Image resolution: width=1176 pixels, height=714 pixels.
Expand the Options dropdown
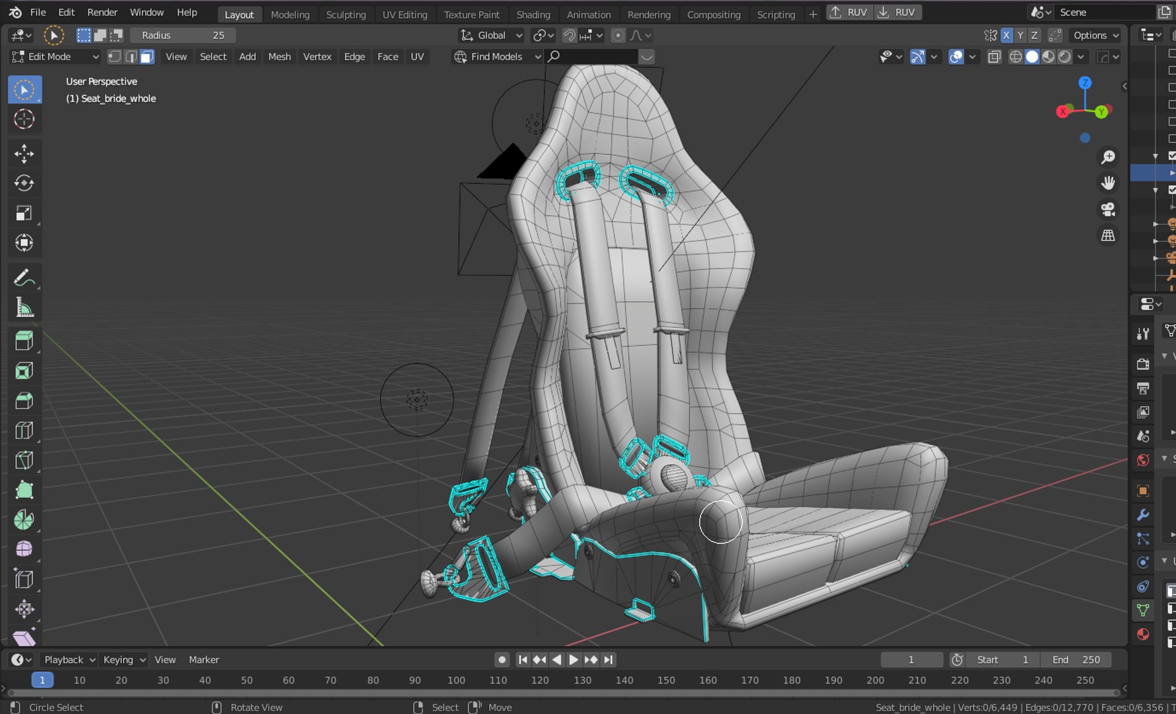tap(1095, 36)
